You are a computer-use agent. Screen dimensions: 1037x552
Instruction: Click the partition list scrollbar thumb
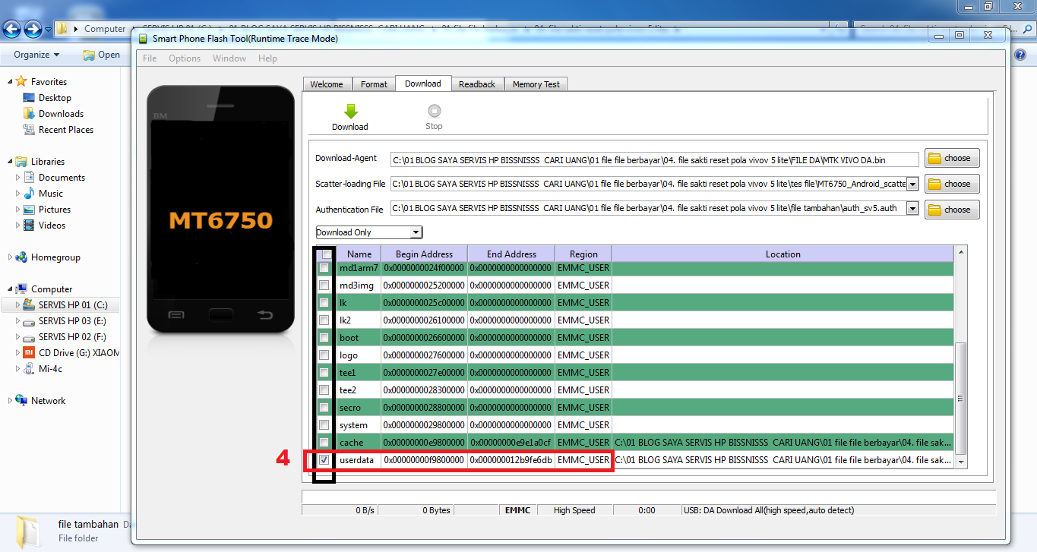pyautogui.click(x=960, y=398)
